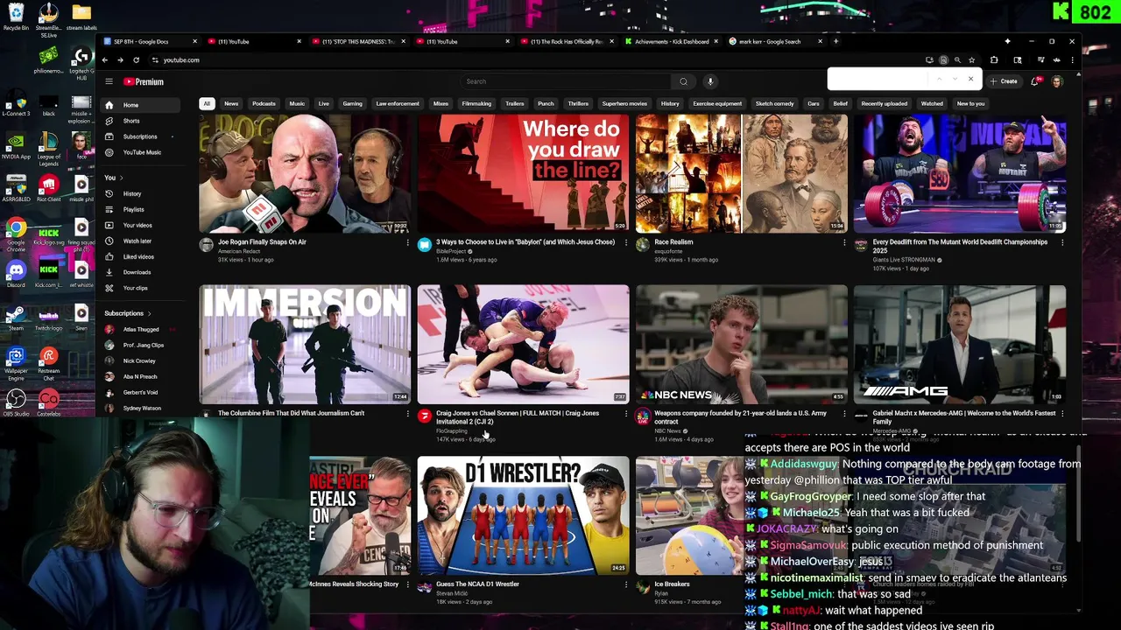Select the News filter chip
This screenshot has height=630, width=1121.
(x=231, y=103)
